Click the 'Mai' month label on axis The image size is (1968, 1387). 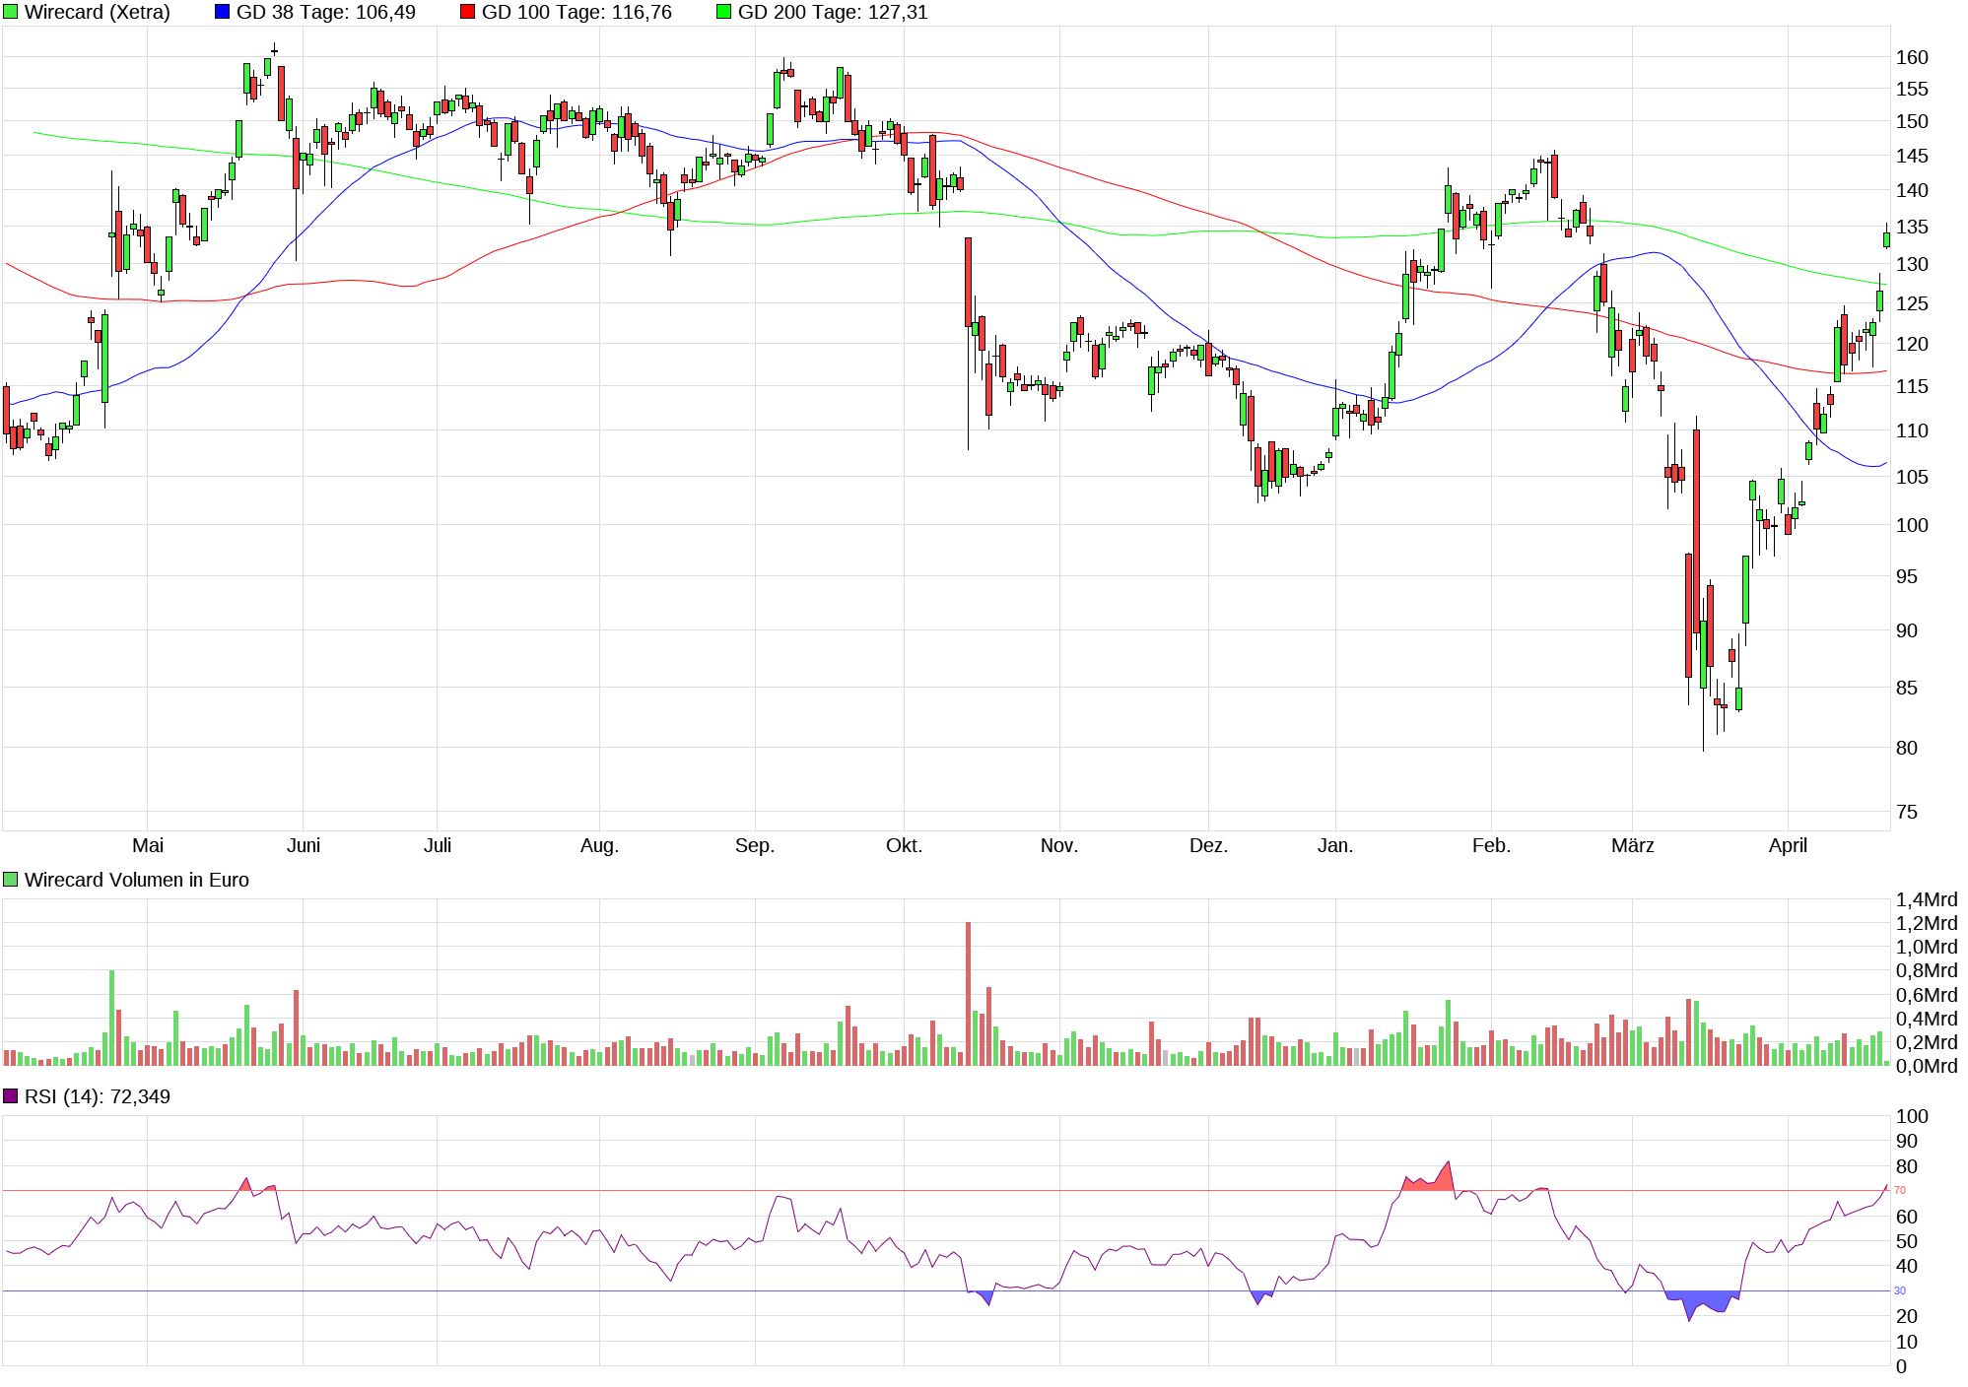click(148, 845)
